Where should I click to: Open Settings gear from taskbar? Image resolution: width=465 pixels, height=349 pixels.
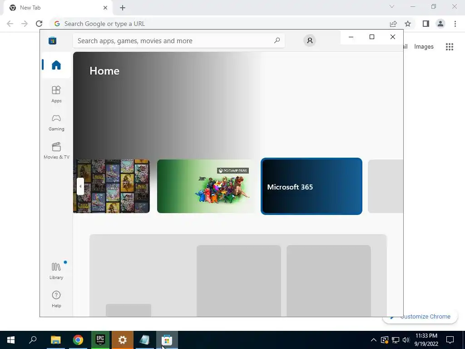(123, 340)
